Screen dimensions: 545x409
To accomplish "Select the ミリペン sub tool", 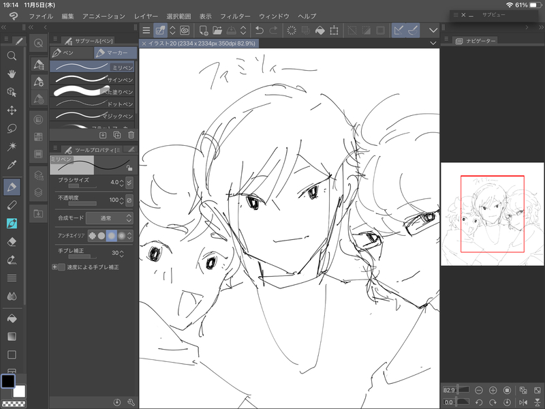I will [92, 66].
